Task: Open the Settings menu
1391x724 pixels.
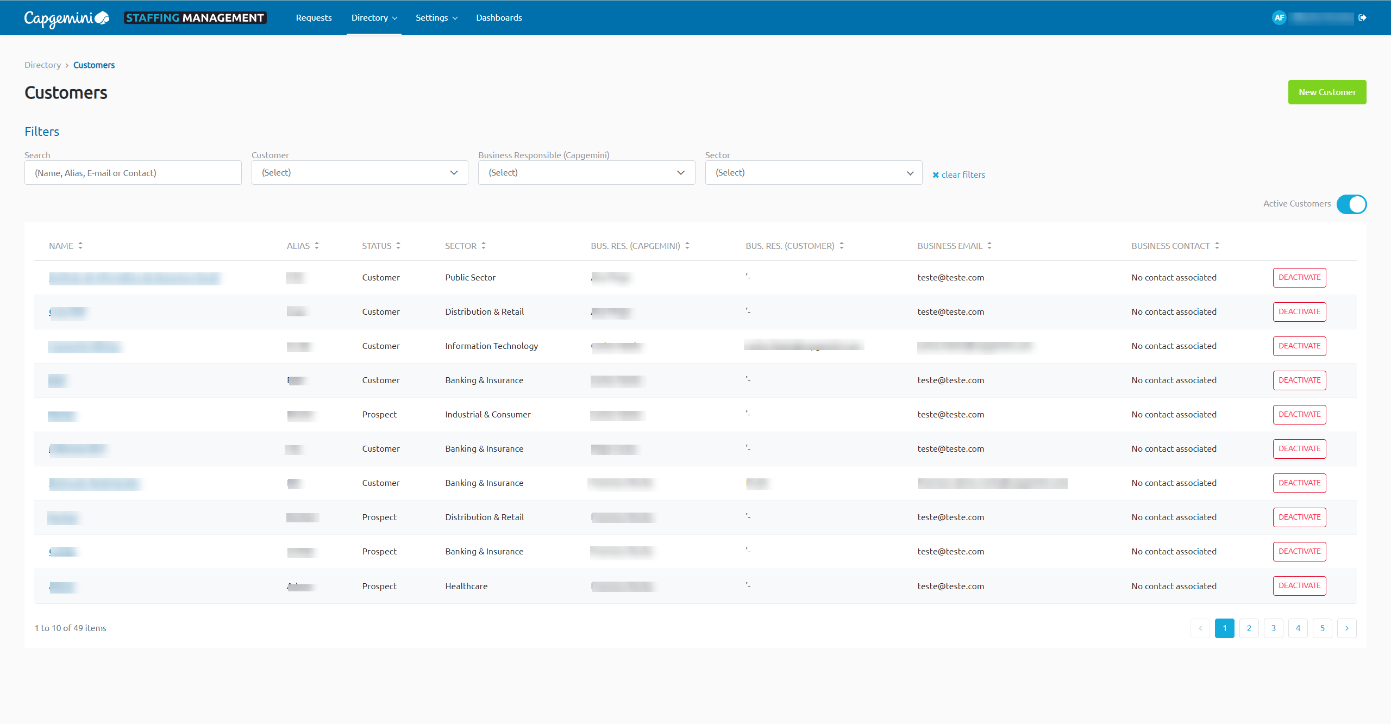Action: pyautogui.click(x=436, y=17)
